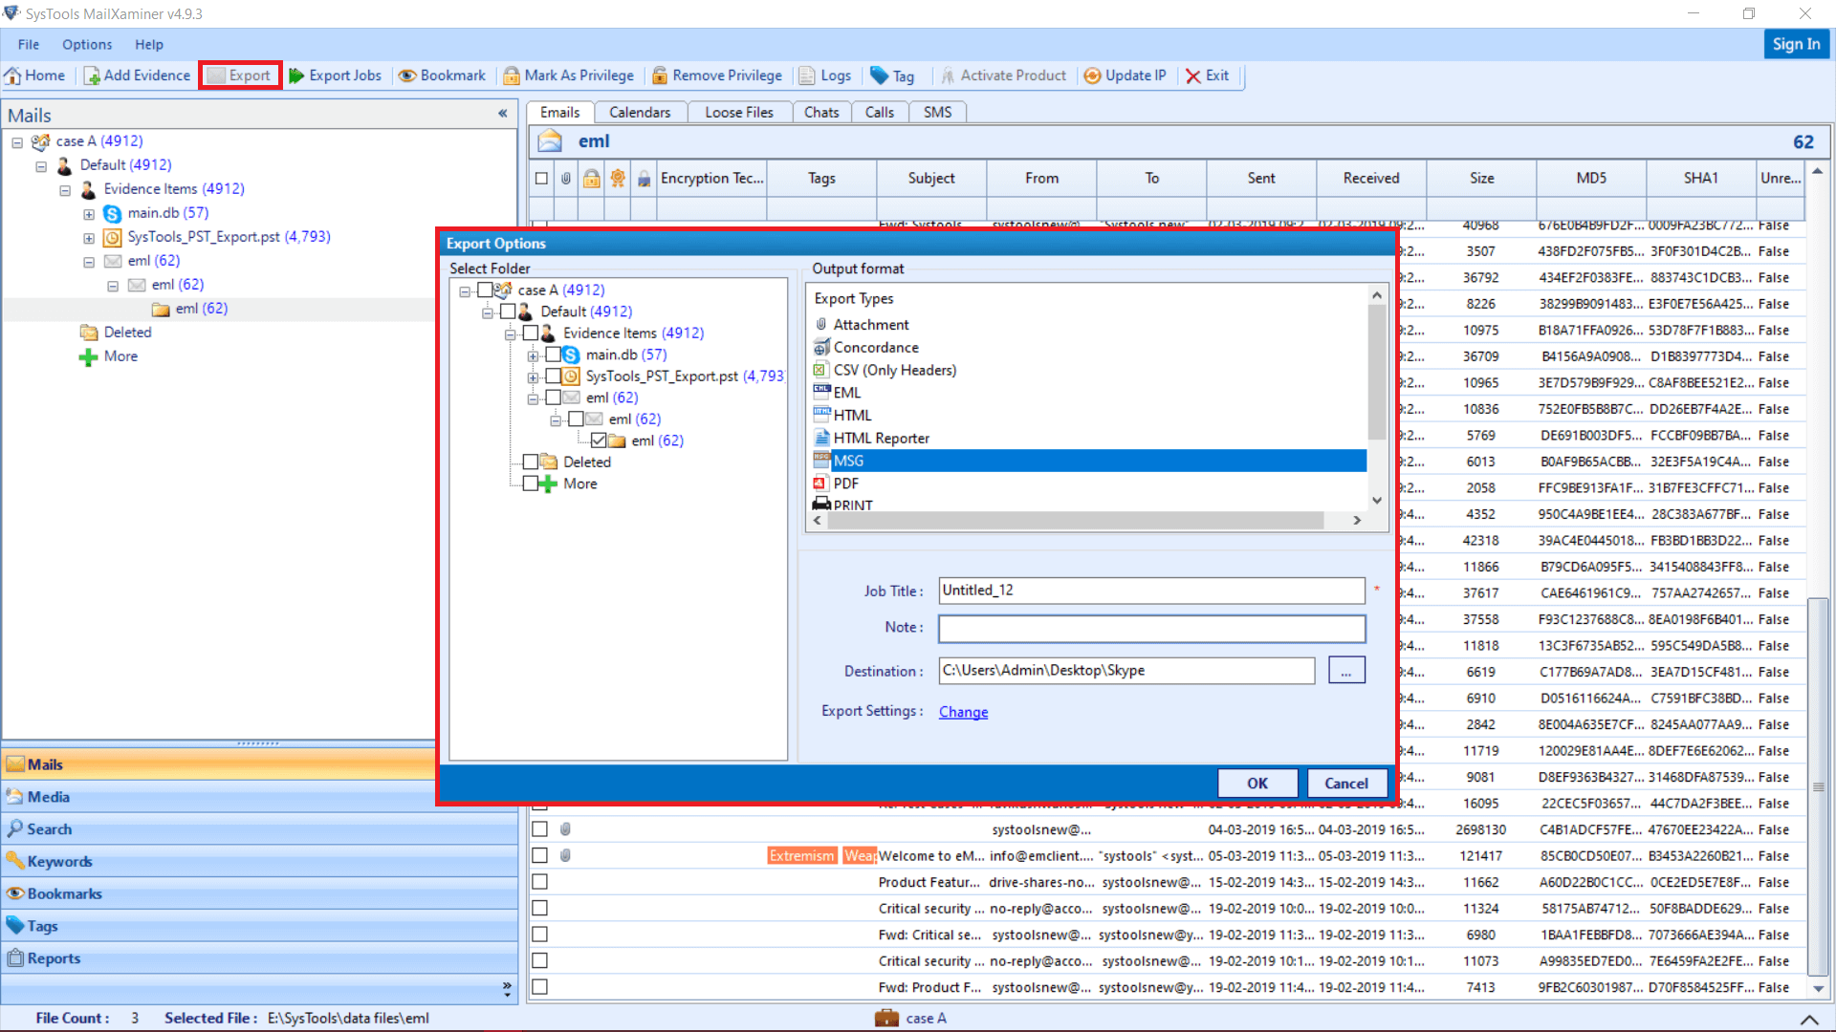Expand the sidebar overflow chevron at bottom

click(507, 990)
